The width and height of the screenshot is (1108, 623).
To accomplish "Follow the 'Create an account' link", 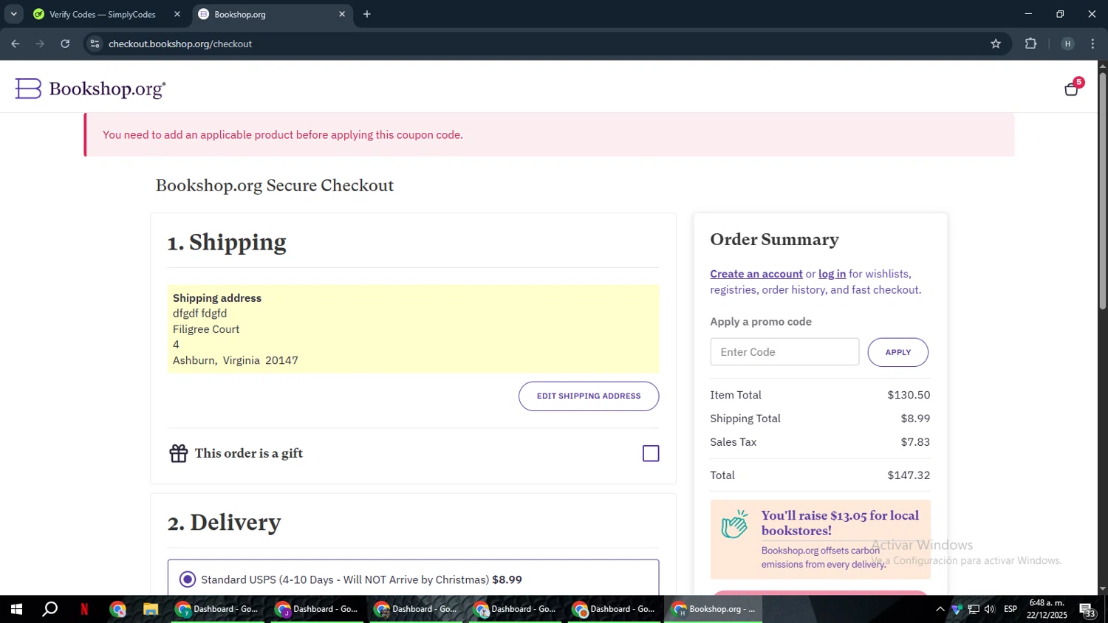I will 756,274.
